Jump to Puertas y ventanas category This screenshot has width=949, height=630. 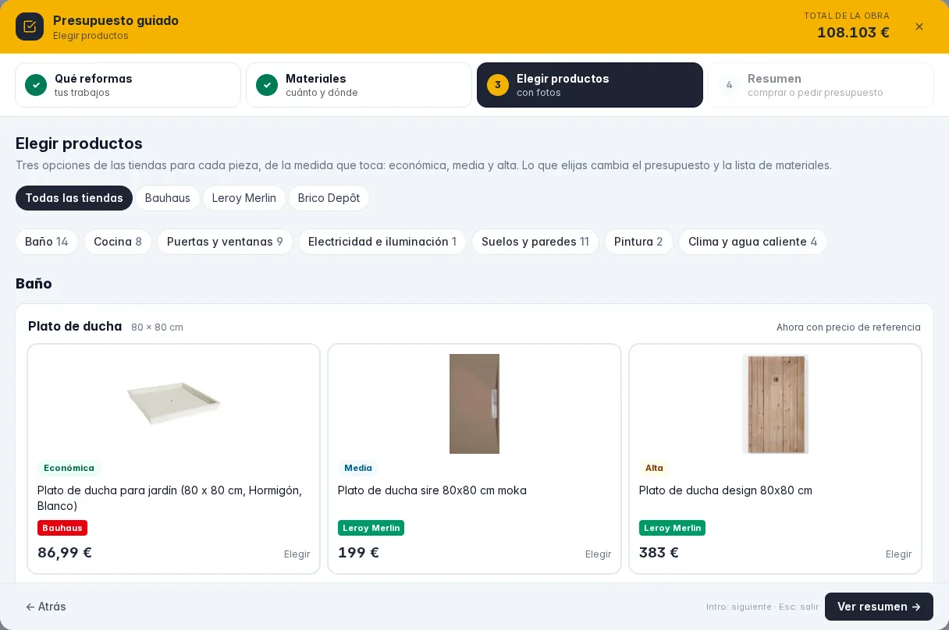point(225,242)
